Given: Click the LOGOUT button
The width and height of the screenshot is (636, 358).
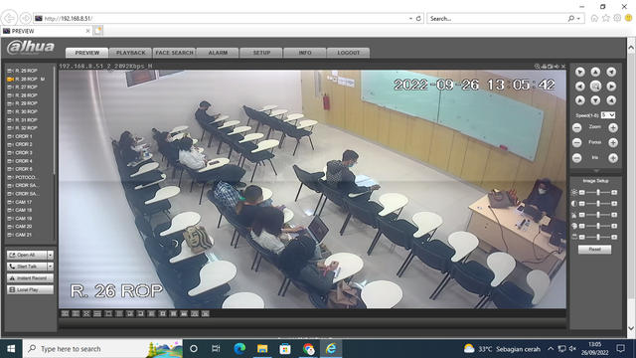Looking at the screenshot, I should [x=349, y=53].
